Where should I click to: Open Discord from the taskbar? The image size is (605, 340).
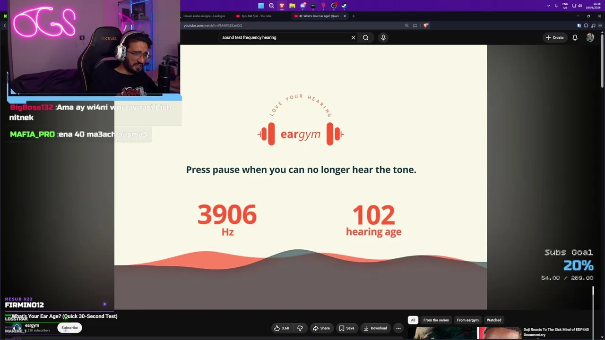pos(302,6)
